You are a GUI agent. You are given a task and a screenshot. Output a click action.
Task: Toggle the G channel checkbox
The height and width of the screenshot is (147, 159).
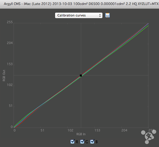pos(82,141)
